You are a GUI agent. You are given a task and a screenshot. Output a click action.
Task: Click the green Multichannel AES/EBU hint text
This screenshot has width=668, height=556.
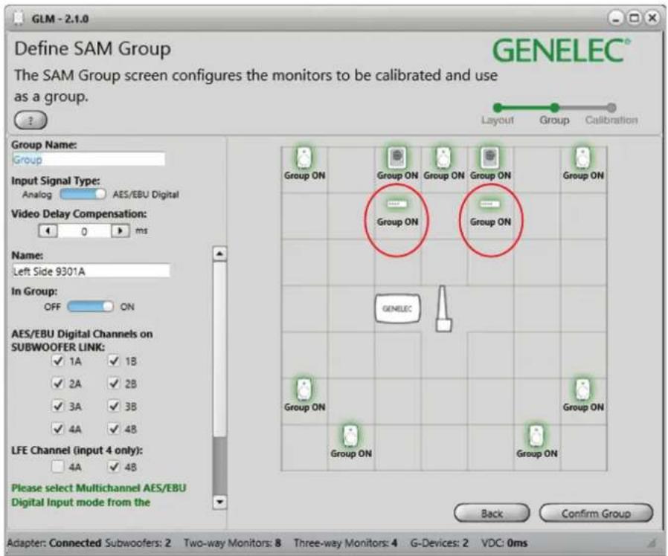[98, 495]
